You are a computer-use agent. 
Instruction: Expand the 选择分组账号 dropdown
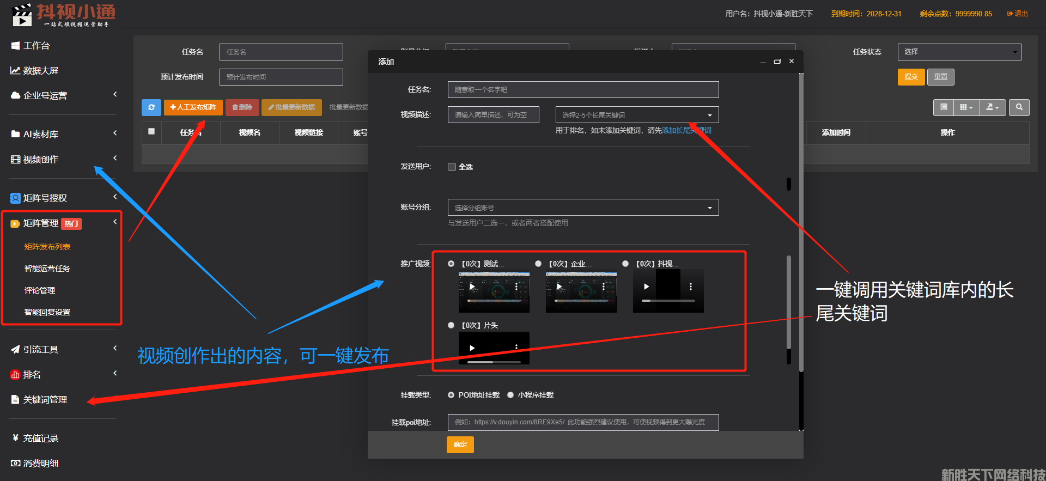[583, 208]
